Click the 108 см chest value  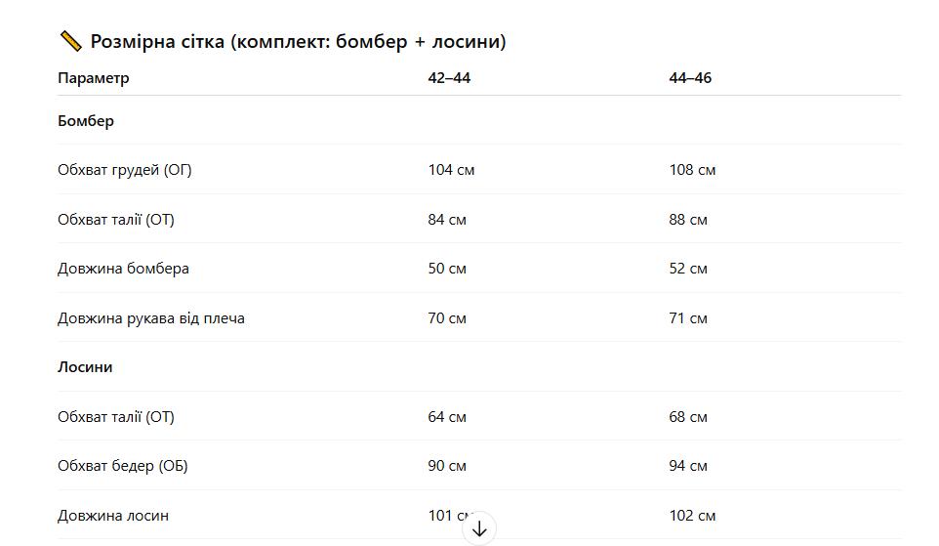(x=692, y=170)
